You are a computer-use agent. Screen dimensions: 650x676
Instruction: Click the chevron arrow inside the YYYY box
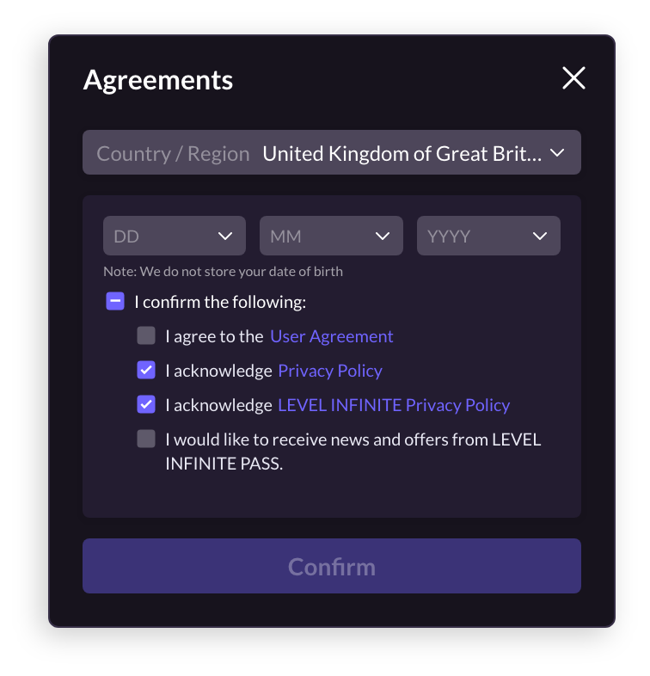540,236
